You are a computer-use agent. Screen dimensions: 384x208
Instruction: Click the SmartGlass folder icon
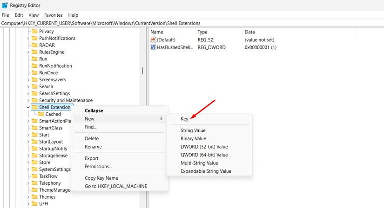point(34,128)
